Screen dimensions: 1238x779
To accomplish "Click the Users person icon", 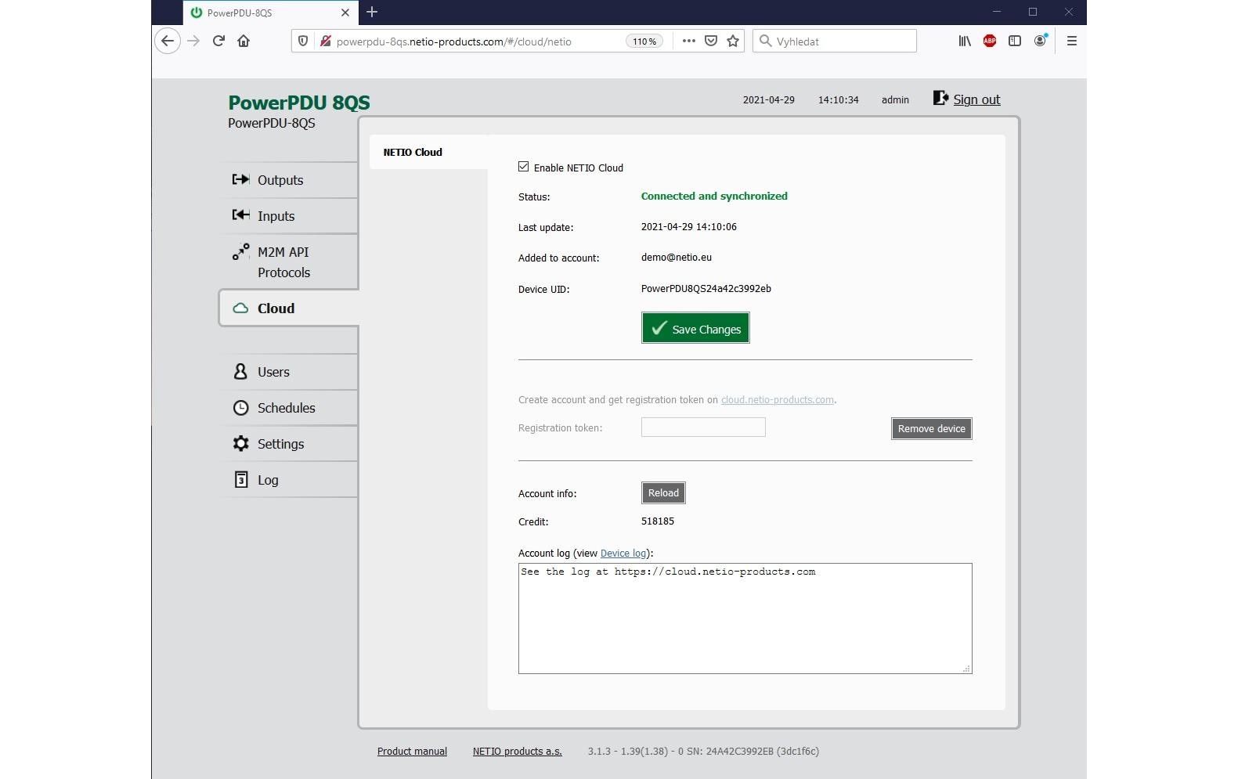I will click(x=240, y=371).
